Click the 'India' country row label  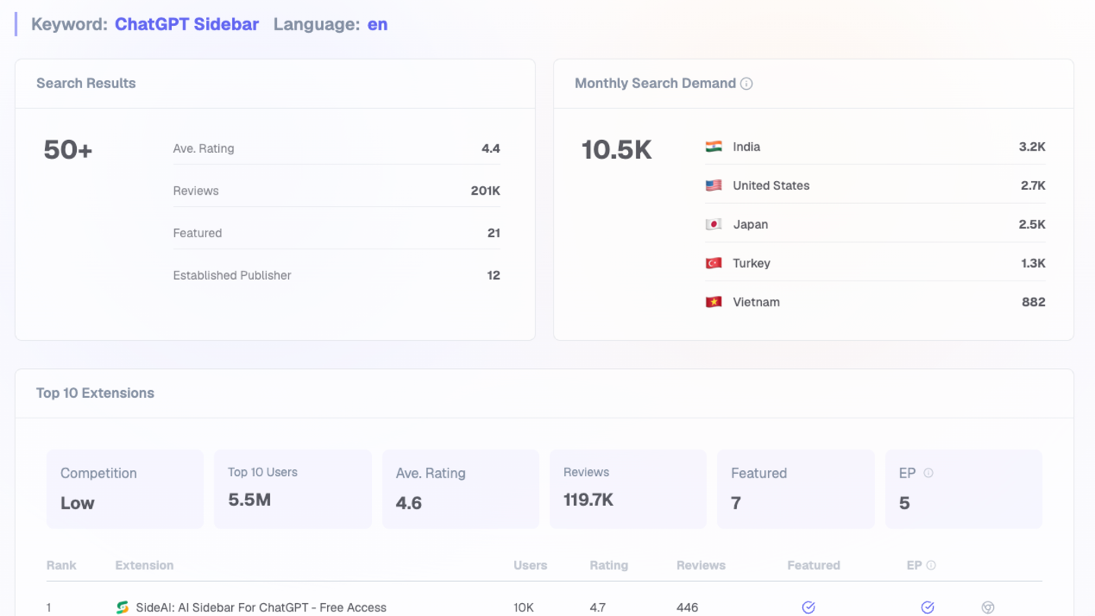tap(747, 147)
